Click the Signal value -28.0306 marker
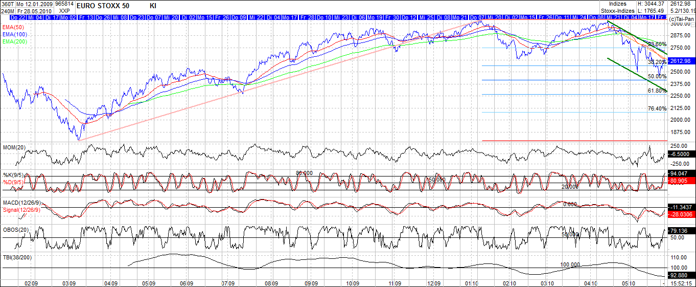Screen dimensions: 696x287 pyautogui.click(x=682, y=214)
